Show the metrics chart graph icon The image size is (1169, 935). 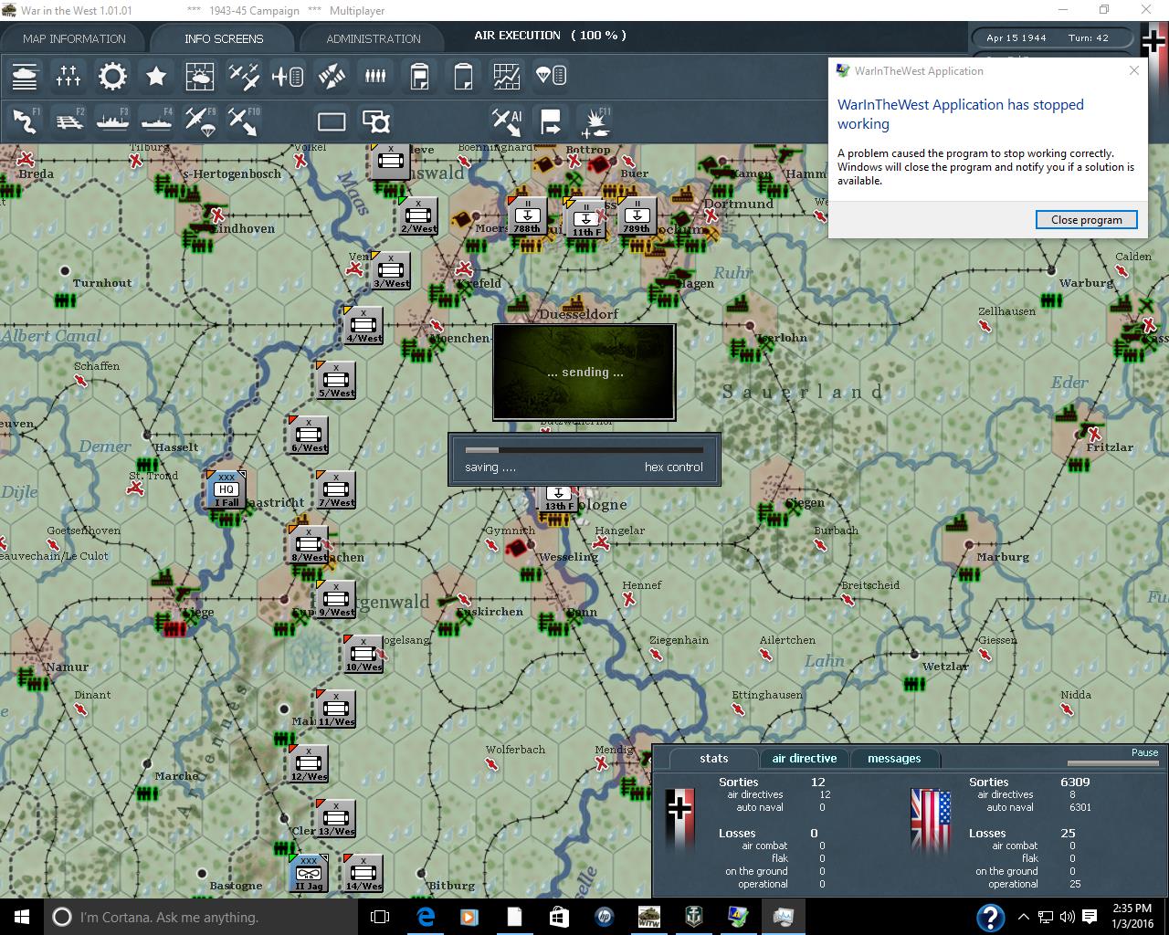tap(507, 76)
